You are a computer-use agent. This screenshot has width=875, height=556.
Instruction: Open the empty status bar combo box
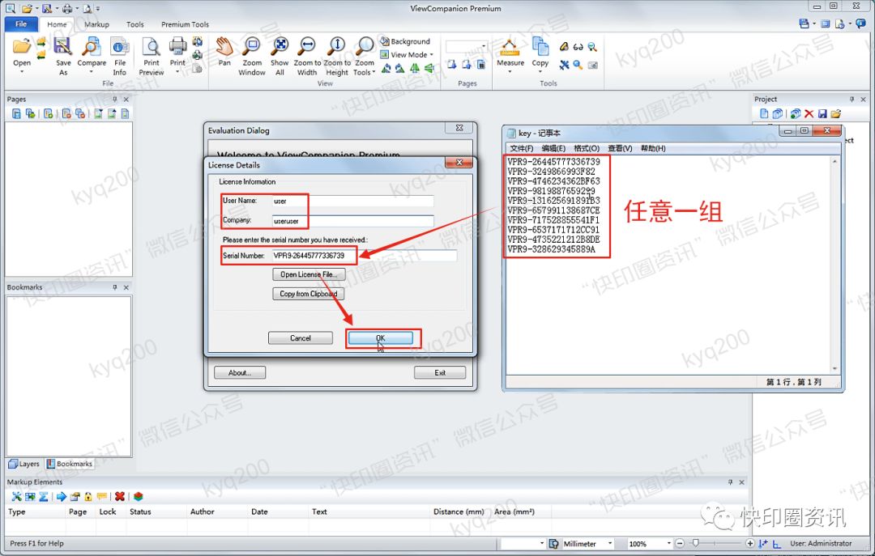tap(523, 543)
